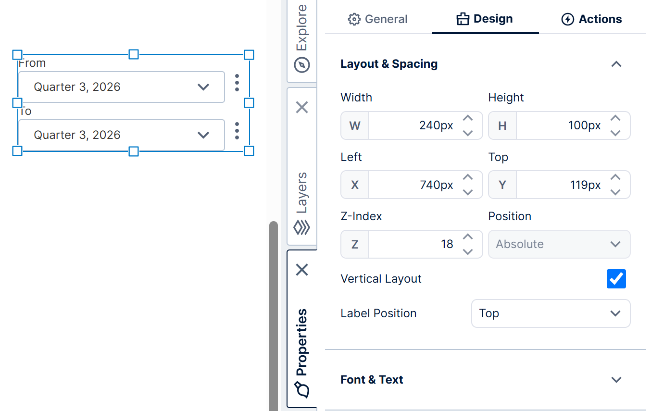This screenshot has height=411, width=651.
Task: Click the Top Y position field
Action: pyautogui.click(x=559, y=185)
